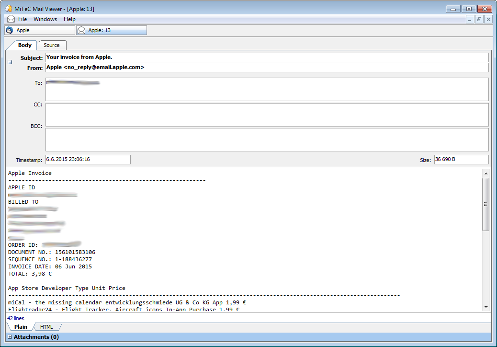
Task: Click the CC recipients field
Action: (x=267, y=115)
